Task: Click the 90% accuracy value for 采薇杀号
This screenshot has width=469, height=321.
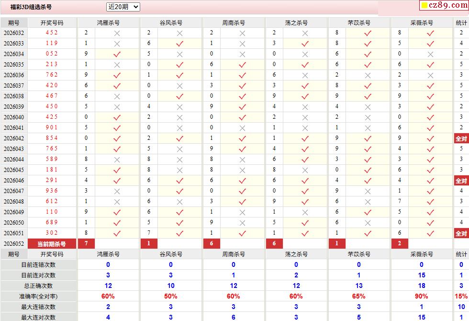Action: coord(422,296)
